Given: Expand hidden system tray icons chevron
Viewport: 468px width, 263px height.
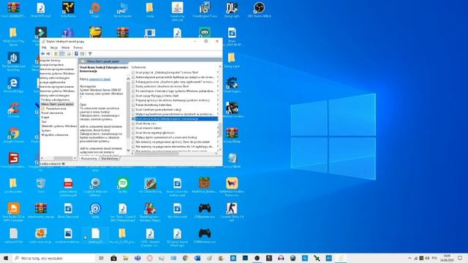Looking at the screenshot, I should point(409,258).
